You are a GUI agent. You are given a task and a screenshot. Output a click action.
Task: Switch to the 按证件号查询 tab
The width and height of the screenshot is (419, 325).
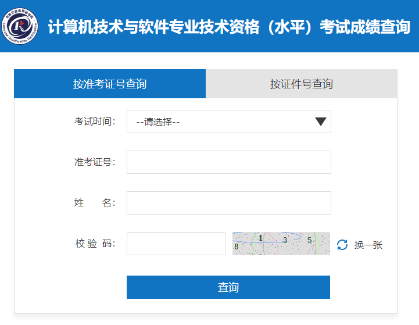(301, 84)
